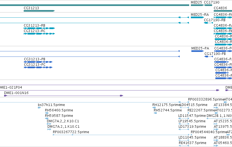Image resolution: width=232 pixels, height=147 pixels.
Task: Select the DME1-001N16 clone
Action: pyautogui.click(x=16, y=93)
